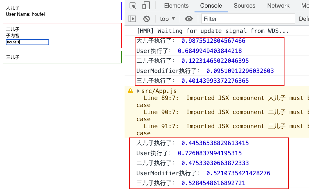Focus the console Filter input field
Screen dimensions: 309x191
click(x=248, y=19)
